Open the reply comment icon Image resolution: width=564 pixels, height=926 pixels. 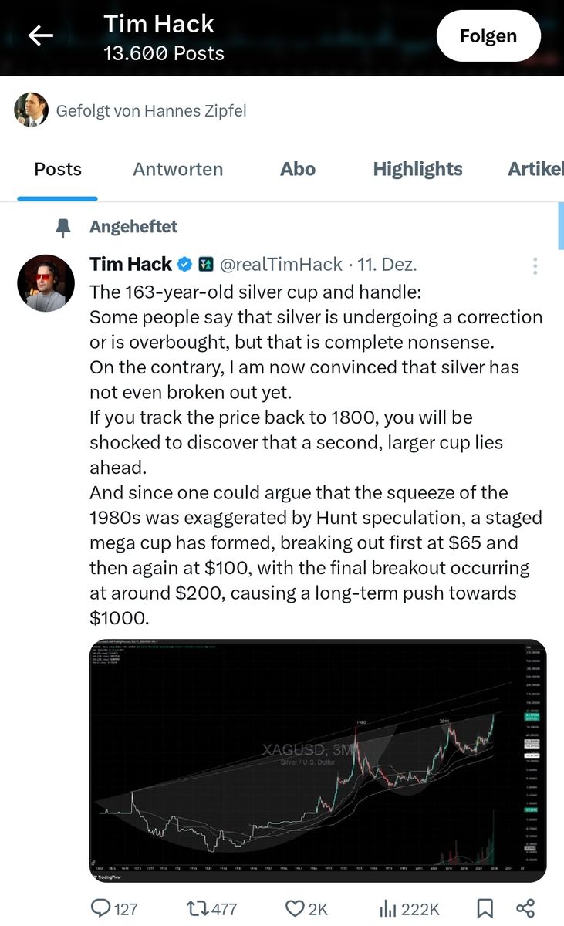pos(101,908)
